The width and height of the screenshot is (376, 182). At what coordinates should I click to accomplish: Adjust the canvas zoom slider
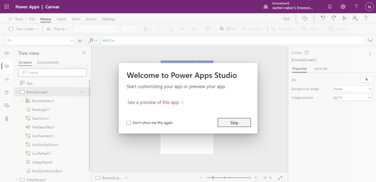coord(228,178)
